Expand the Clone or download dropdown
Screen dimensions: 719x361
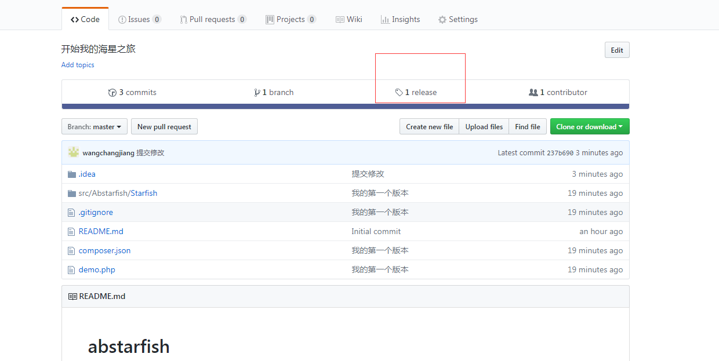590,126
